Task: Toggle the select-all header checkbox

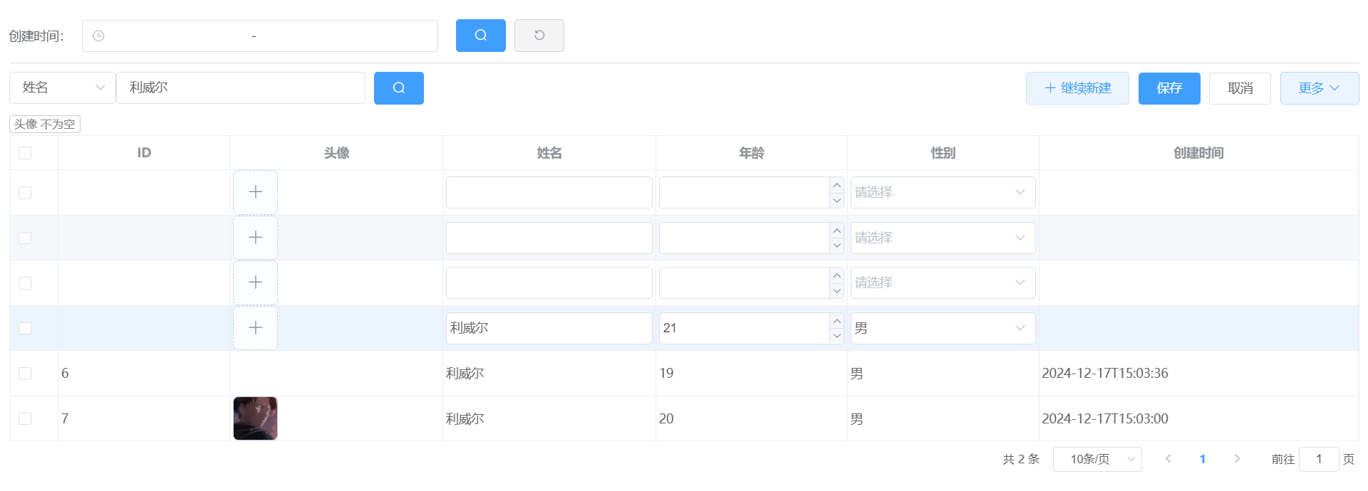Action: (x=25, y=153)
